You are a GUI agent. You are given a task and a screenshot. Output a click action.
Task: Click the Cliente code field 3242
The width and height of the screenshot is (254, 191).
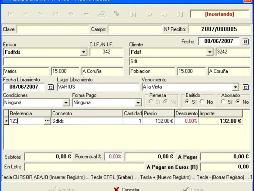[233, 52]
